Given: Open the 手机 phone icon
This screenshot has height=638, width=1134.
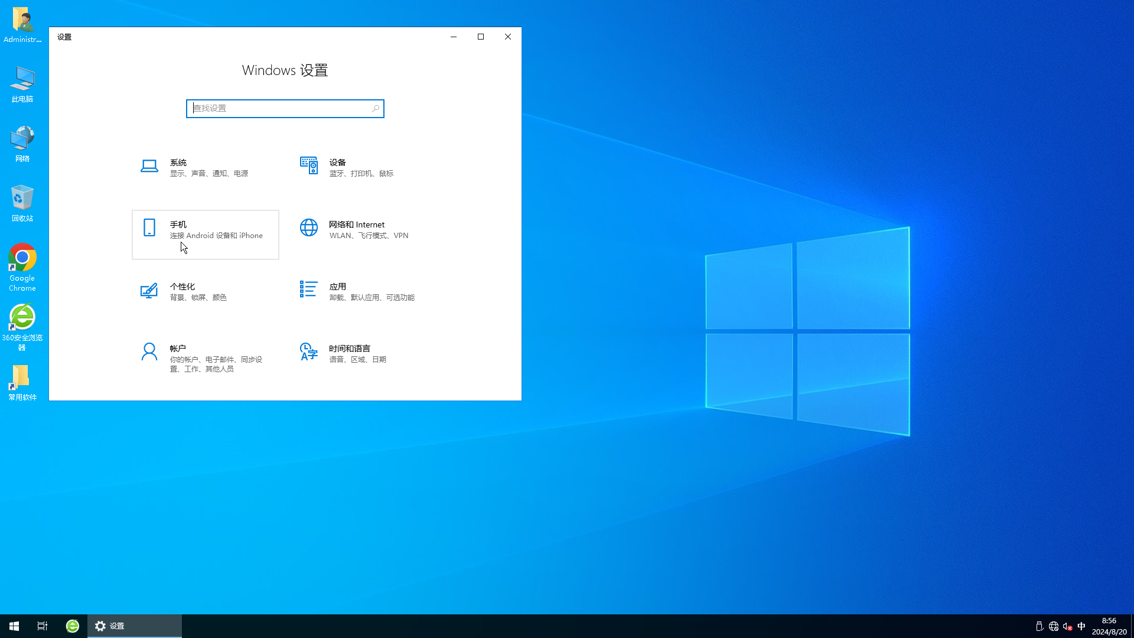Looking at the screenshot, I should (x=149, y=227).
